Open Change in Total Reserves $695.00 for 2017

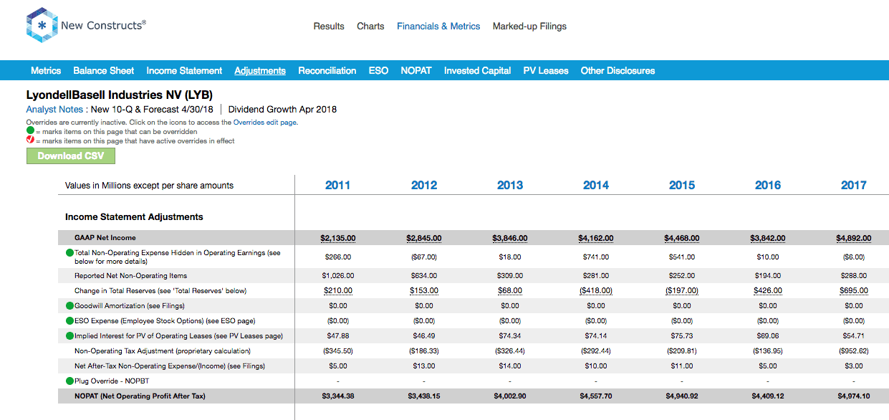[854, 291]
